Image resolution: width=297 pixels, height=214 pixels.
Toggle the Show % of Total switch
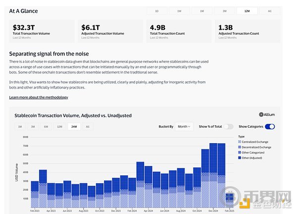click(x=228, y=126)
